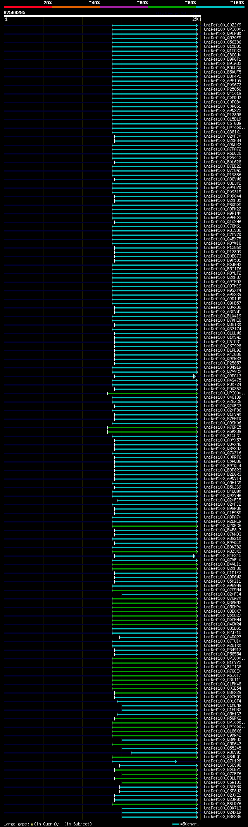
Task: Select hit label UniRef100_B3H4P2
Action: tap(222, 76)
